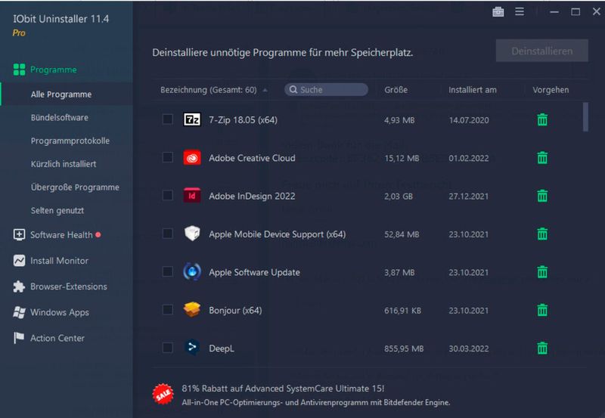This screenshot has width=605, height=418.
Task: Select the Adobe Creative Cloud checkbox
Action: click(167, 157)
